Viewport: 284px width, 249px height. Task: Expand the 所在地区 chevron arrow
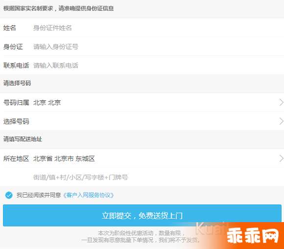coord(281,158)
